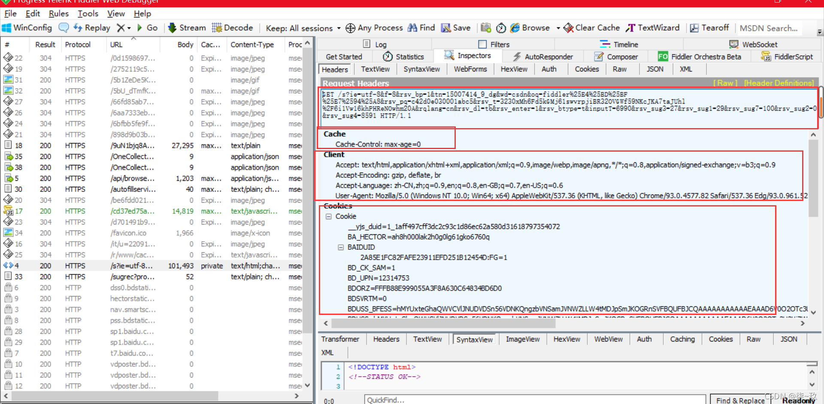The width and height of the screenshot is (824, 404).
Task: Open the View menu
Action: (x=116, y=14)
